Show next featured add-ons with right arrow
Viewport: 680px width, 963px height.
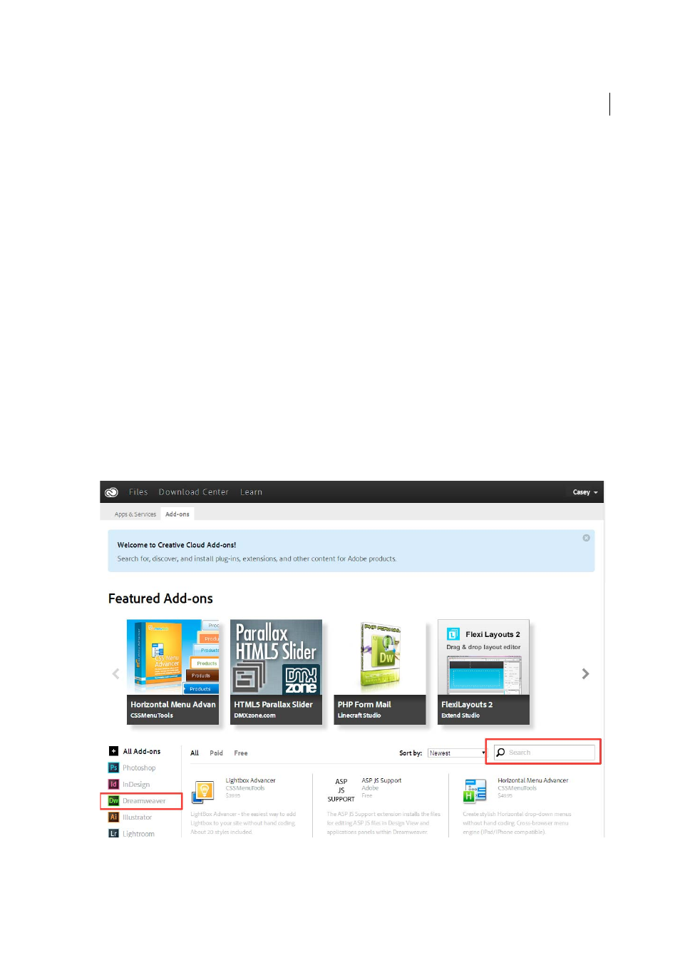585,673
